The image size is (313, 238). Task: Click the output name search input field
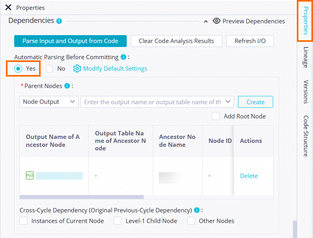pos(153,102)
